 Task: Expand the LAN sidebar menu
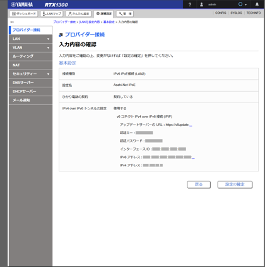pos(31,39)
